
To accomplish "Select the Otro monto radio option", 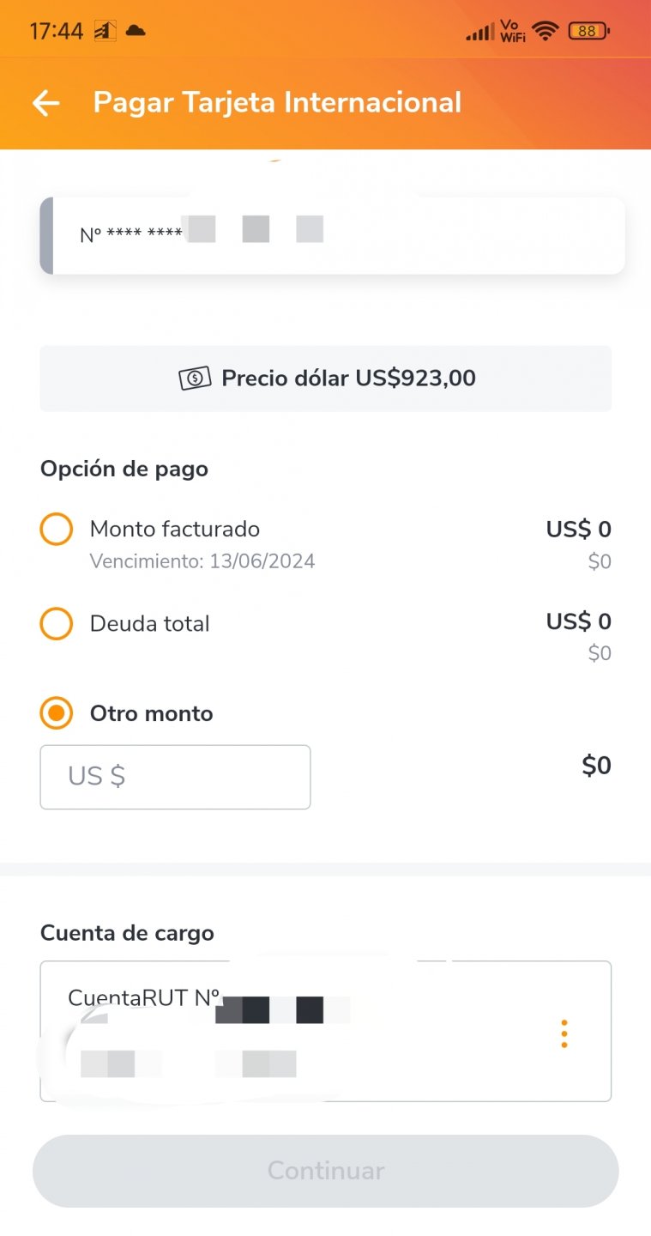I will point(57,713).
